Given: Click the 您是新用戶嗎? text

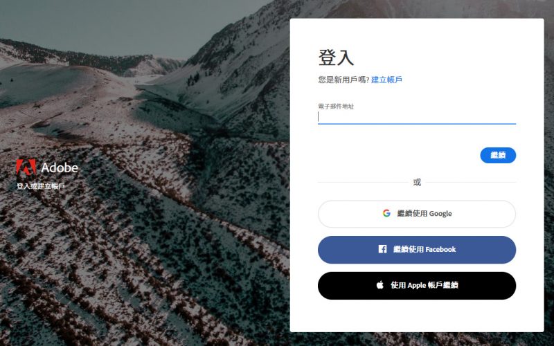Looking at the screenshot, I should tap(343, 80).
